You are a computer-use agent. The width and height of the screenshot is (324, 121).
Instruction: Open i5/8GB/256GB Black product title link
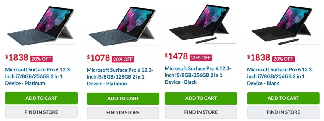198,75
